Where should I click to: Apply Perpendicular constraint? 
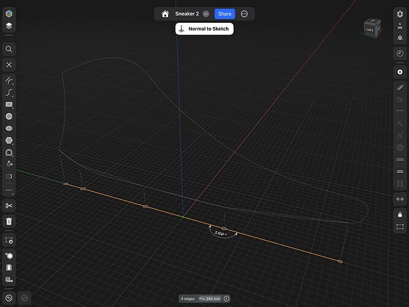400,123
